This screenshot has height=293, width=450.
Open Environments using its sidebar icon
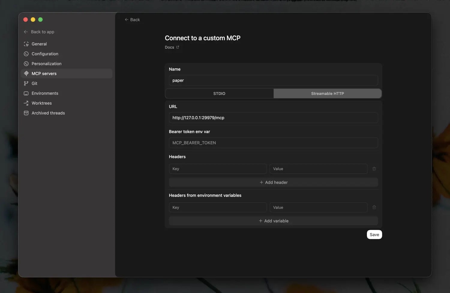[26, 93]
